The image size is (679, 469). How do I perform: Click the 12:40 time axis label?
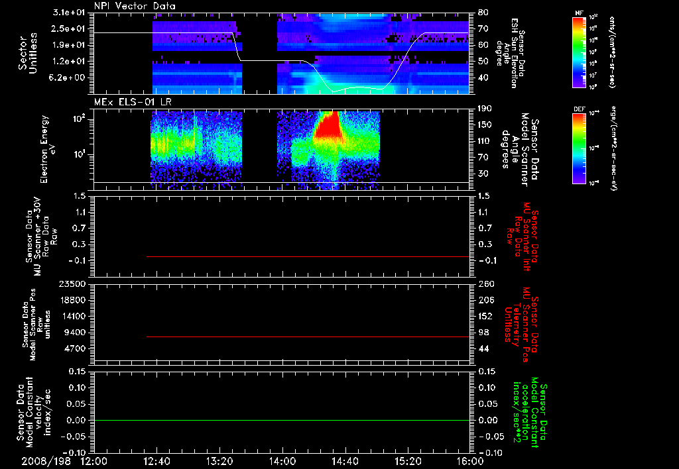[x=156, y=461]
